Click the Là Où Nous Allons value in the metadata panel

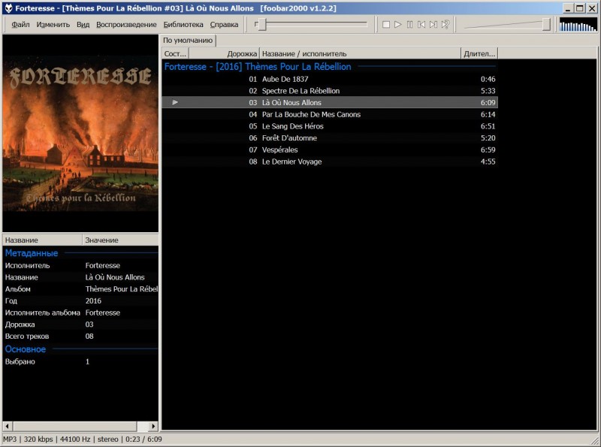pos(115,277)
